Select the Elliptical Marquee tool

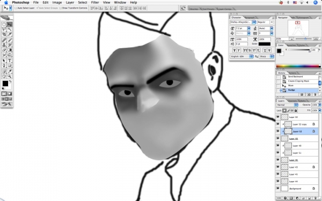pos(4,25)
